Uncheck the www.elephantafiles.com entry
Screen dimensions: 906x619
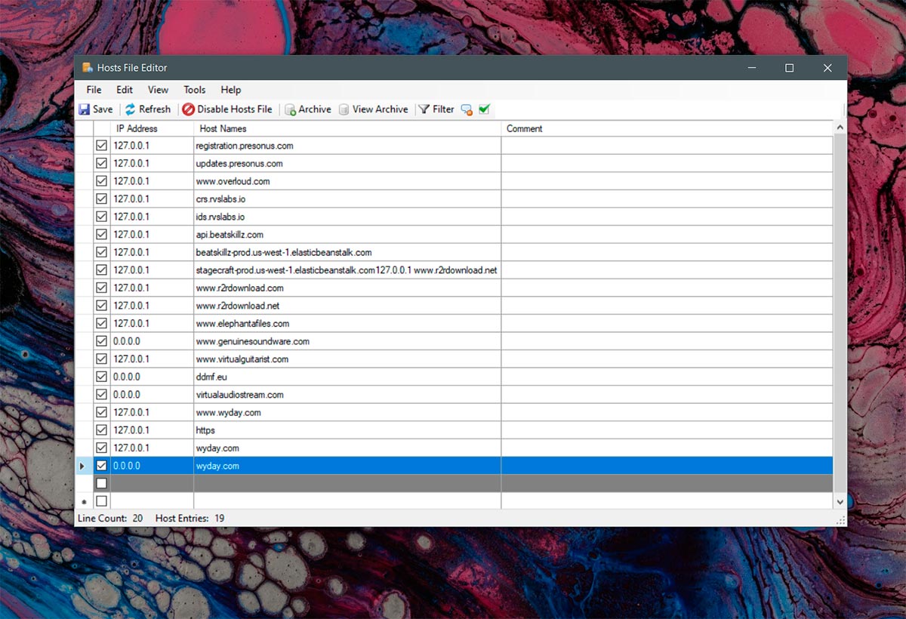click(101, 323)
